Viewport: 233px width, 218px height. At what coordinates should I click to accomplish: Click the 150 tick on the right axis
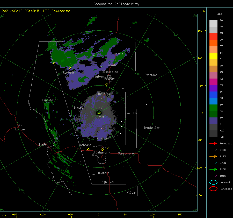click(x=200, y=31)
